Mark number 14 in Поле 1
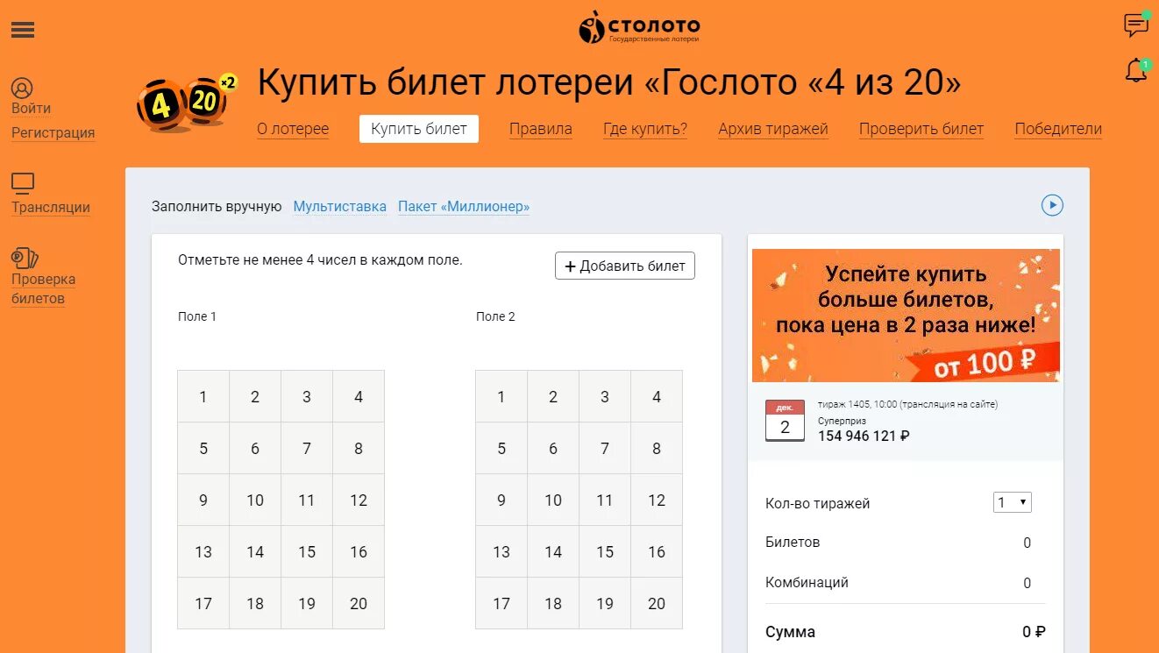The width and height of the screenshot is (1159, 653). pos(255,551)
